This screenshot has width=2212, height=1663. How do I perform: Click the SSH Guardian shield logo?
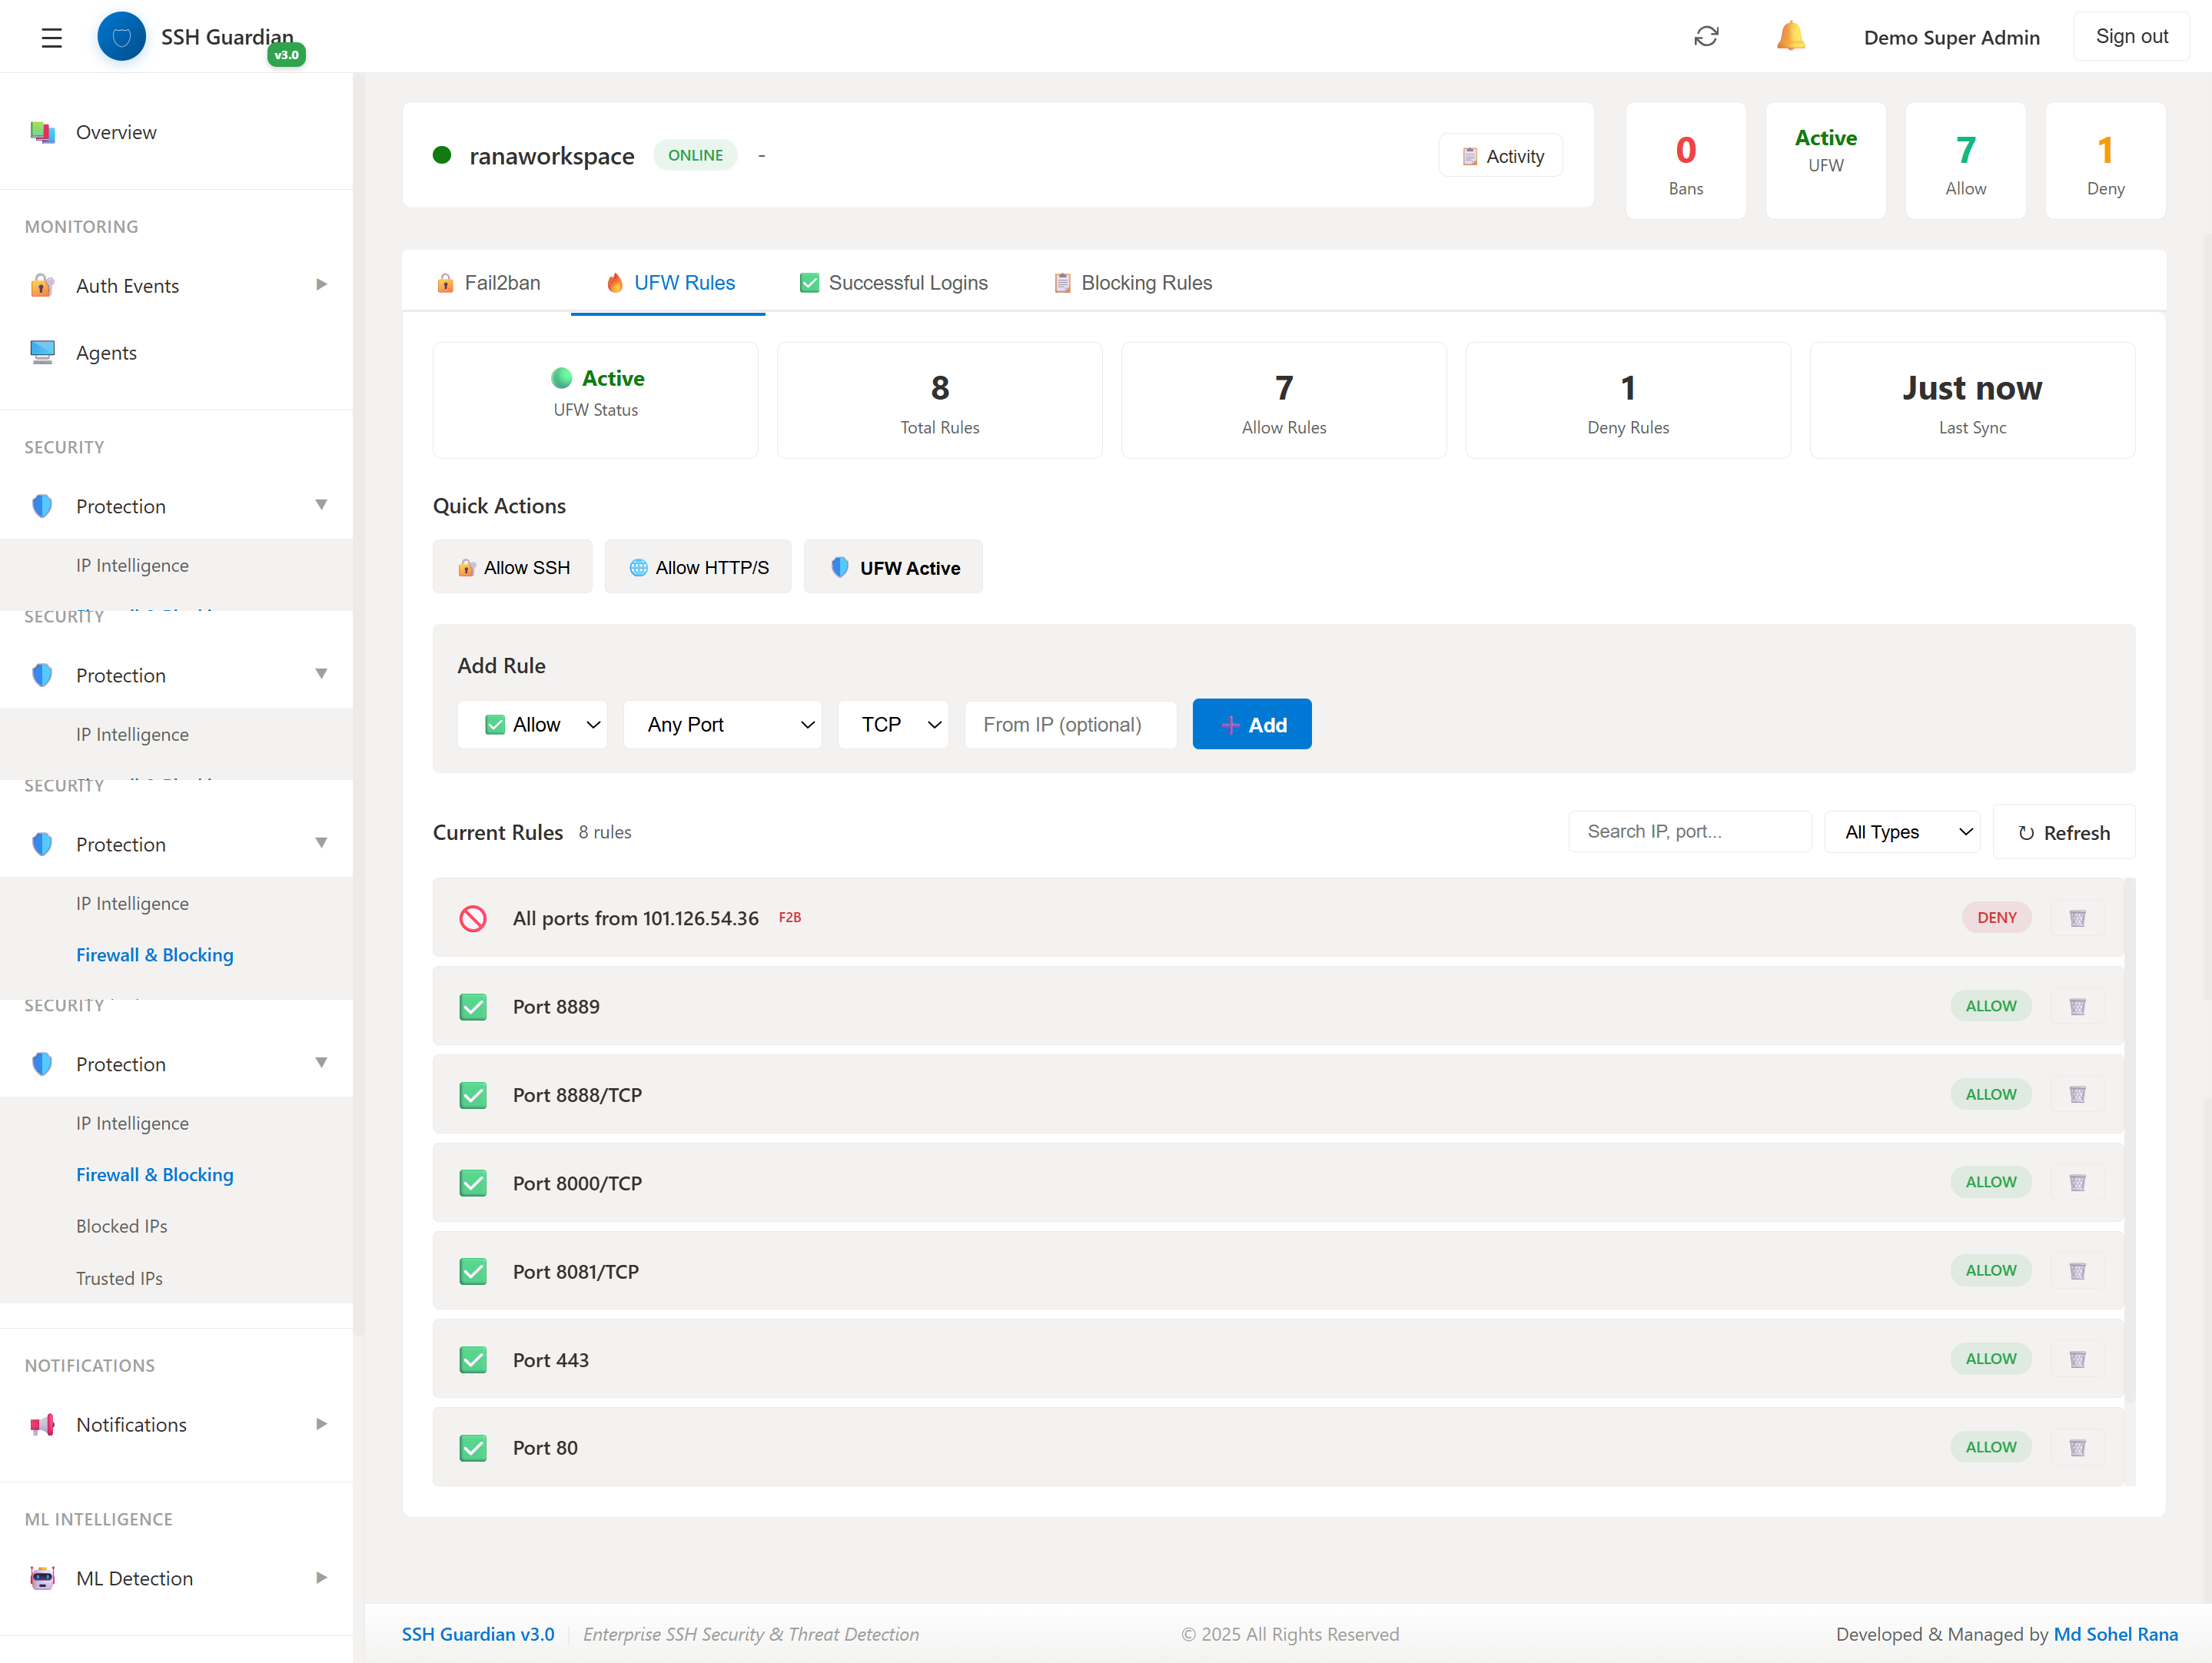121,37
